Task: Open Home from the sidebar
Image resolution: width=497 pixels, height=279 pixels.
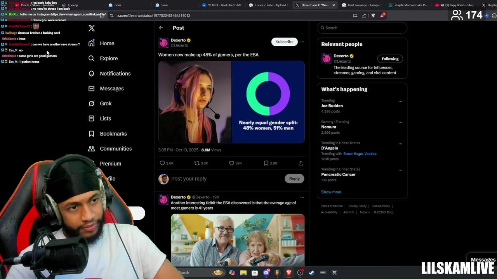Action: [107, 43]
